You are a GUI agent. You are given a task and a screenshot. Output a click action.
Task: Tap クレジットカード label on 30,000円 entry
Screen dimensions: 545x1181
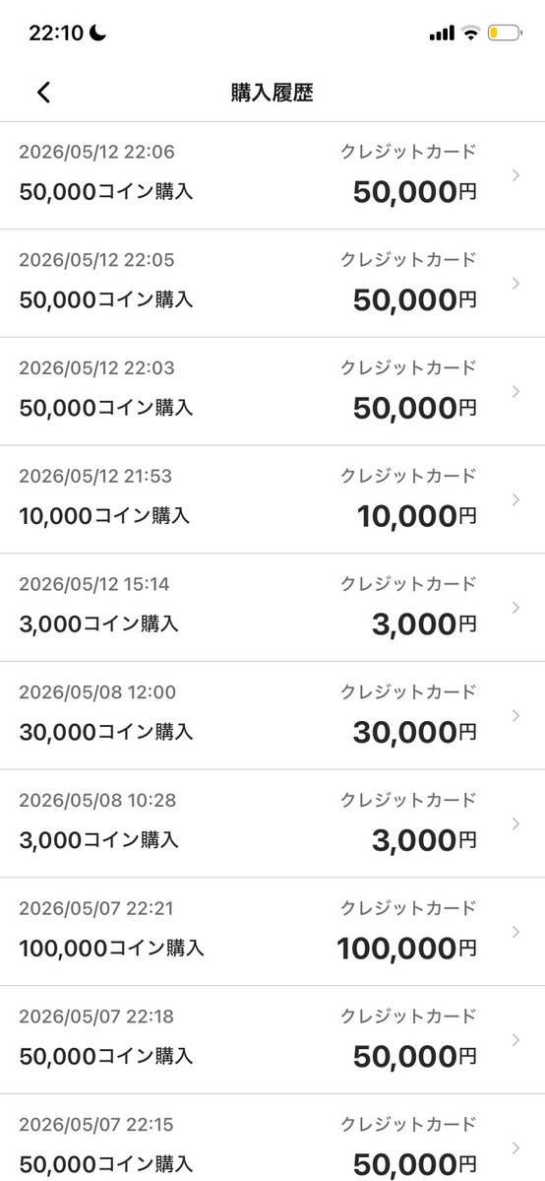click(409, 691)
